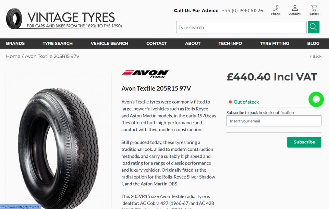Open the About menu item
329x209 pixels.
click(x=193, y=44)
